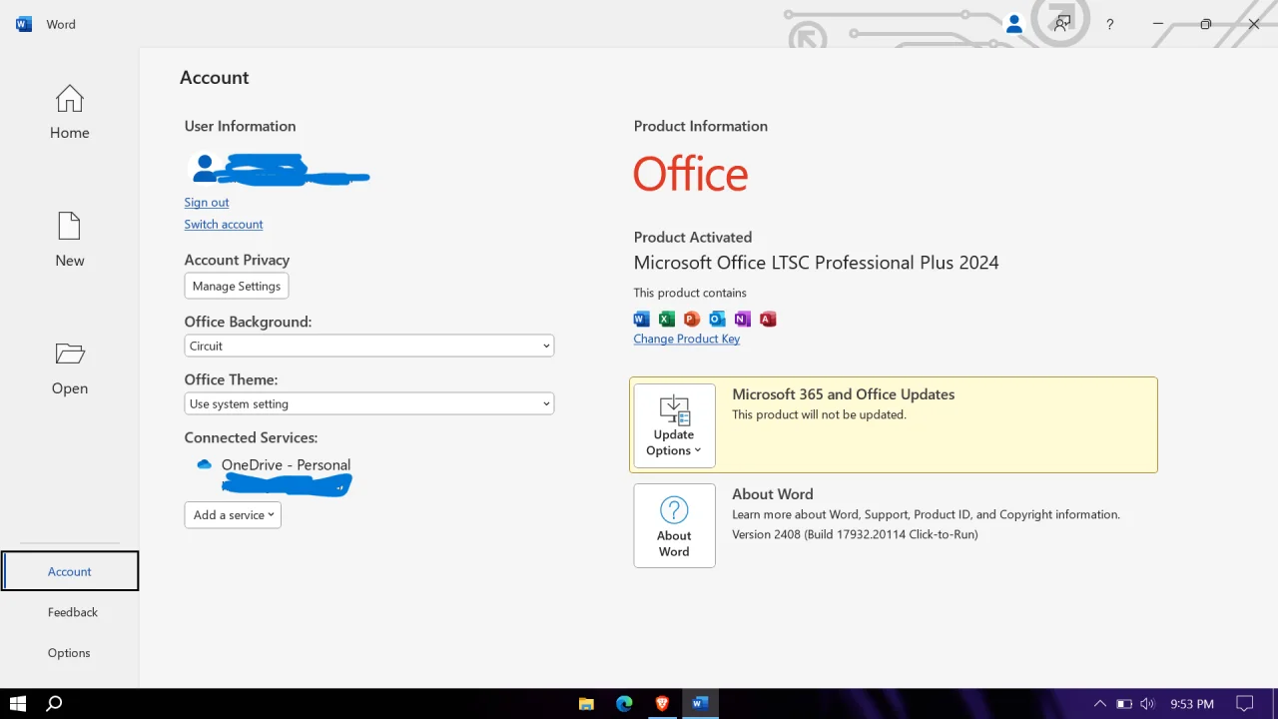This screenshot has height=719, width=1278.
Task: Click the Word logo in title bar
Action: point(24,24)
